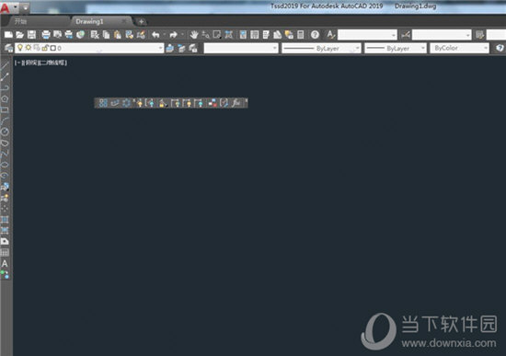The height and width of the screenshot is (356, 506).
Task: Open the Markup Set Manager icon
Action: 289,35
